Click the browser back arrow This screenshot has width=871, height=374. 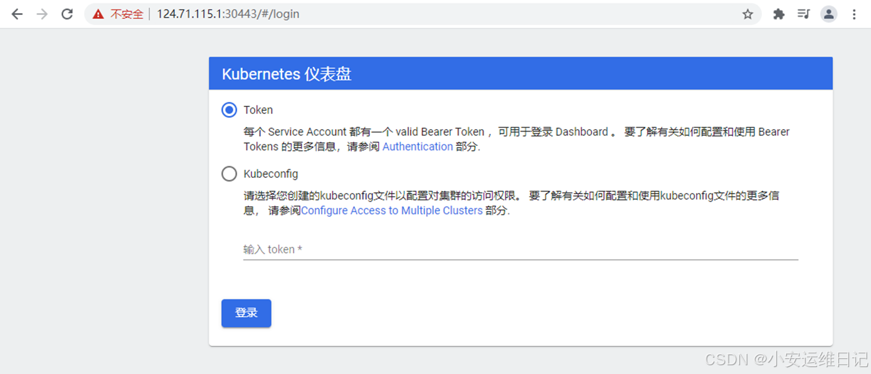(17, 14)
